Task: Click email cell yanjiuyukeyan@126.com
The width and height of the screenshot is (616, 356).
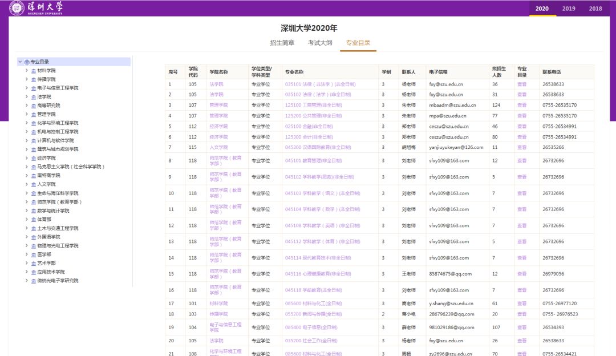Action: pos(456,147)
